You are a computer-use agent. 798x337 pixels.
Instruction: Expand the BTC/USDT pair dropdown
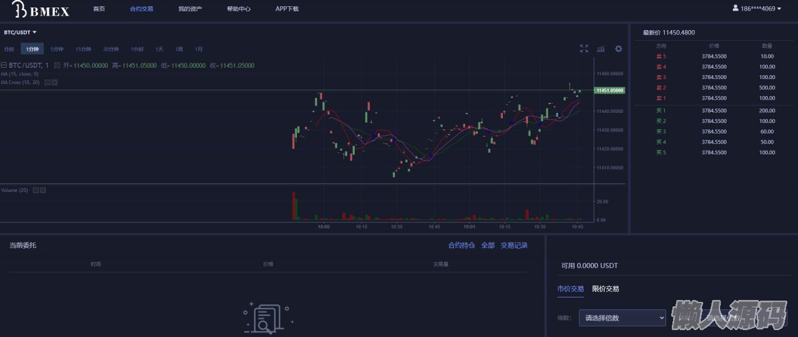tap(21, 32)
